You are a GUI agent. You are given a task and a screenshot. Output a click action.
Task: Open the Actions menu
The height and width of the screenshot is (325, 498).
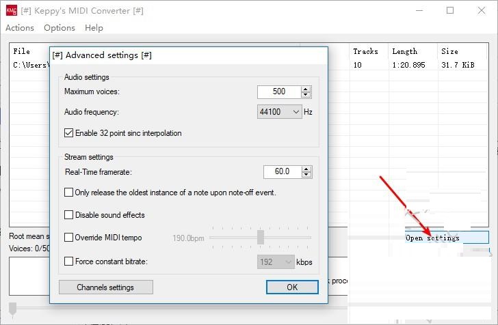20,28
